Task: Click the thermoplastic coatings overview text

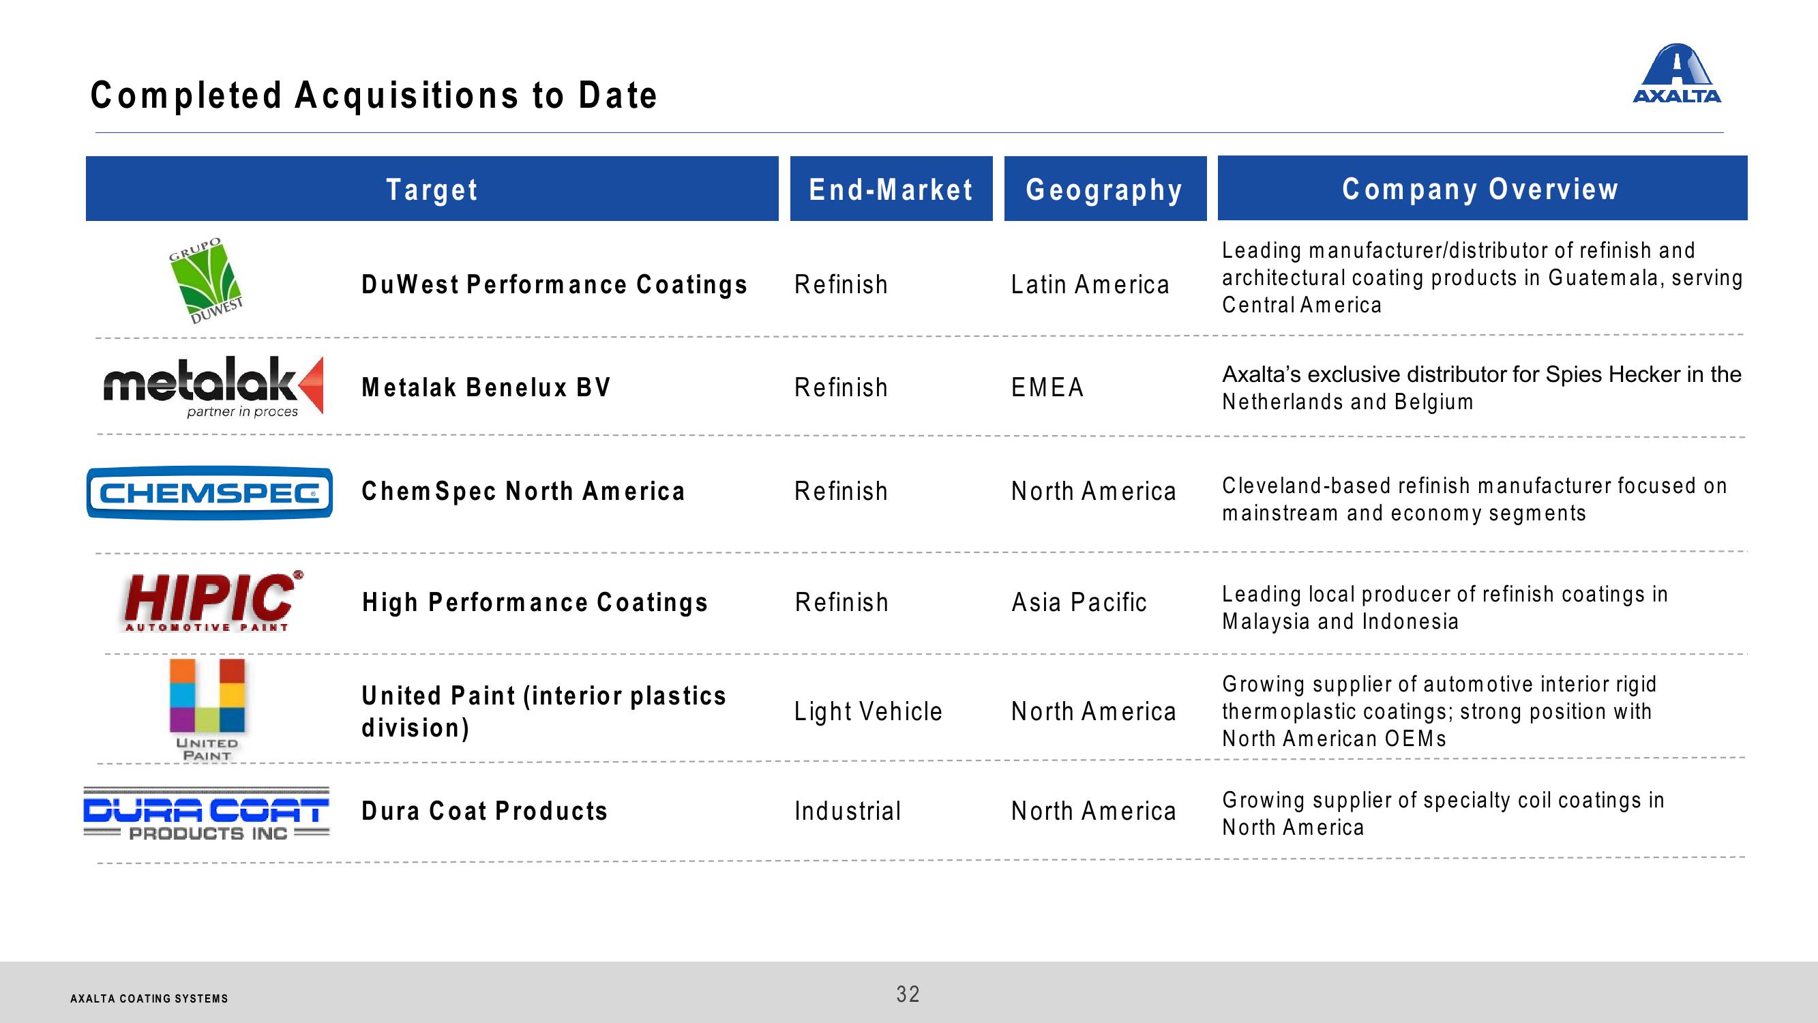Action: 1439,711
